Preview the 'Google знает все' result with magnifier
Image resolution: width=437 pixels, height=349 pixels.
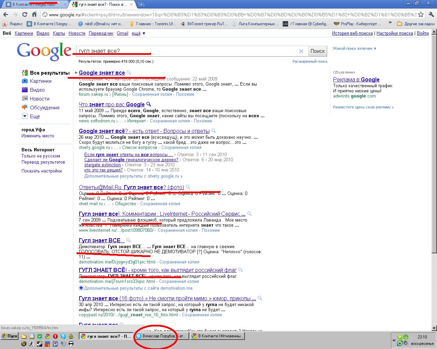(x=129, y=73)
